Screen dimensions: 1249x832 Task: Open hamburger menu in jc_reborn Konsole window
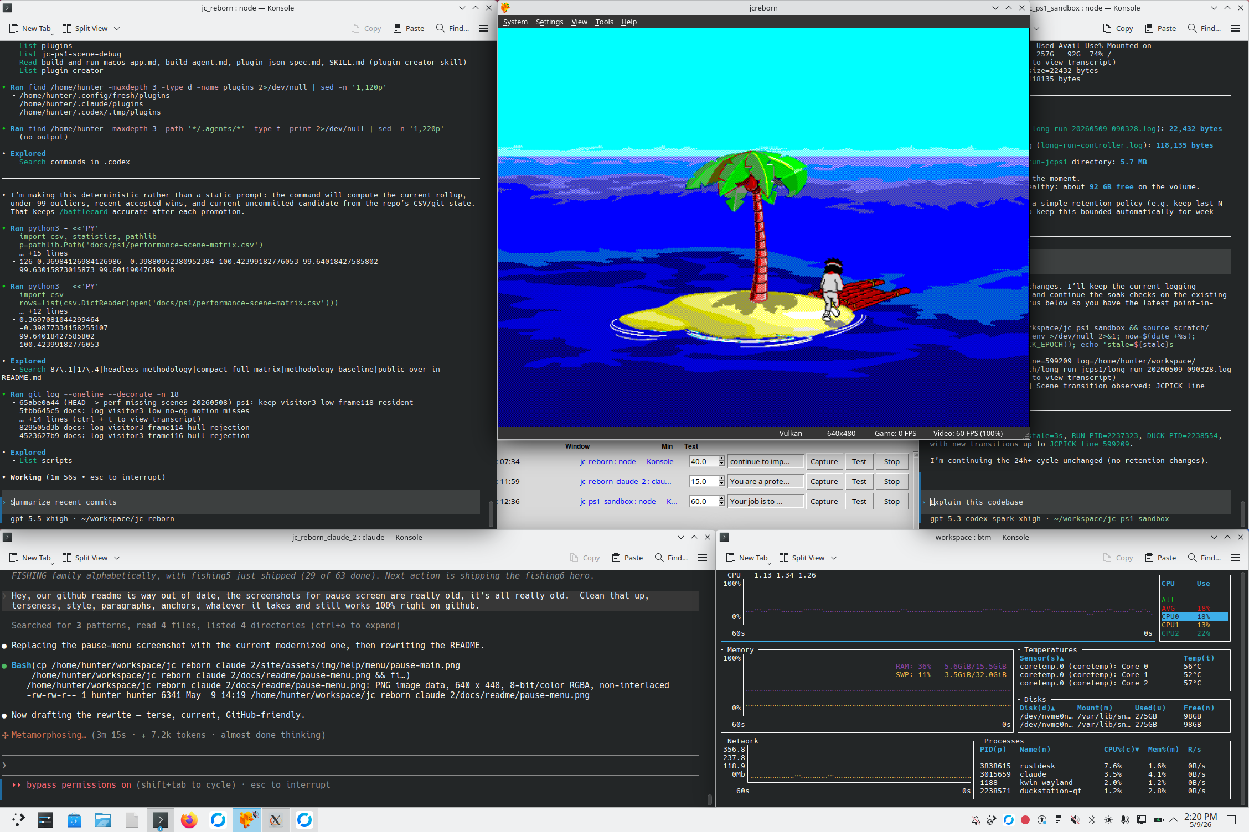pyautogui.click(x=484, y=28)
